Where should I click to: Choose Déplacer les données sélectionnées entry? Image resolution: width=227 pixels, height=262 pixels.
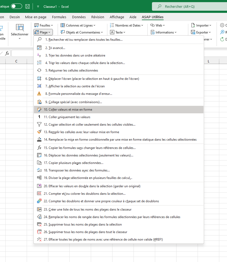[119, 155]
